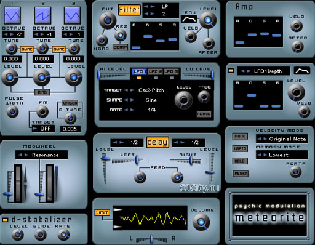Toggle the second Sync button between oscillators 2 and 3

(59, 49)
